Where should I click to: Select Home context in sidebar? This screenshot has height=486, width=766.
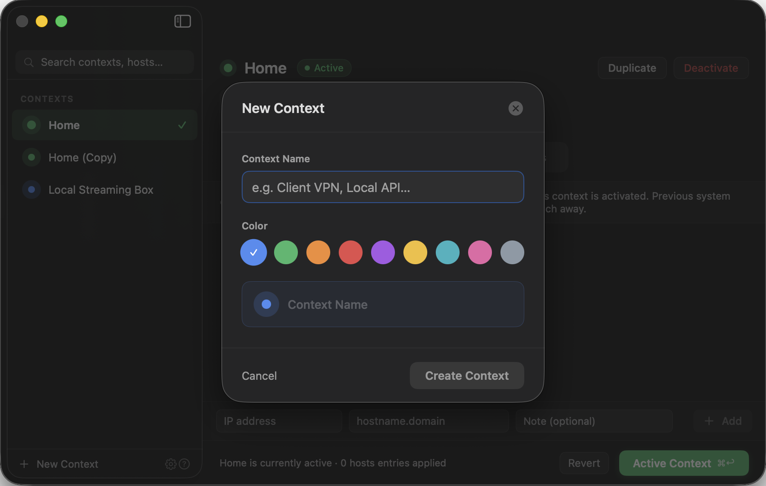click(105, 125)
